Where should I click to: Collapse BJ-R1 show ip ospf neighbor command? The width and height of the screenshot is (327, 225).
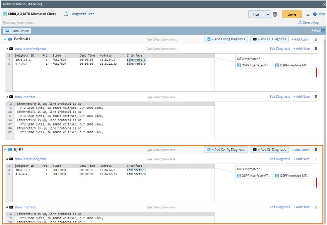point(7,159)
